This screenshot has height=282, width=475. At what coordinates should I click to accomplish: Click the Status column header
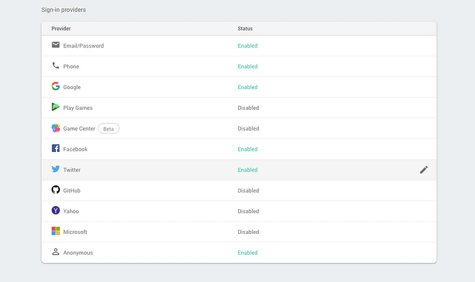245,28
